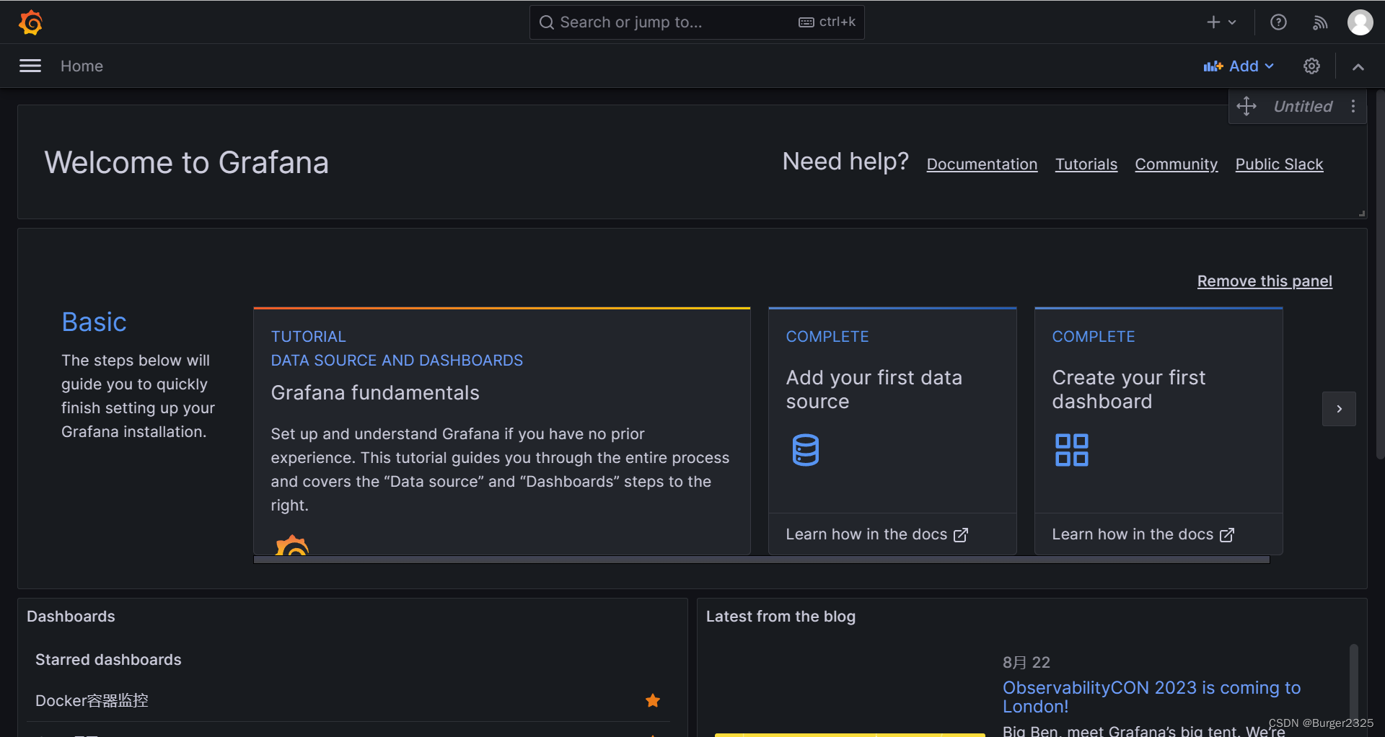Click Remove this panel
Viewport: 1385px width, 737px height.
point(1265,281)
